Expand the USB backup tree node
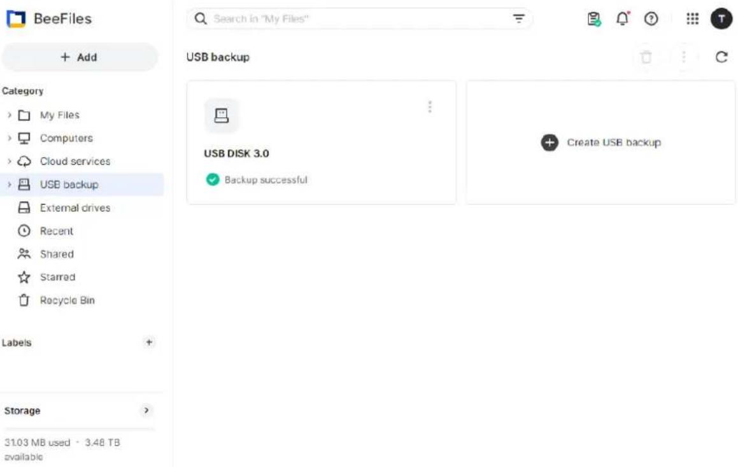This screenshot has height=467, width=738. pos(9,185)
